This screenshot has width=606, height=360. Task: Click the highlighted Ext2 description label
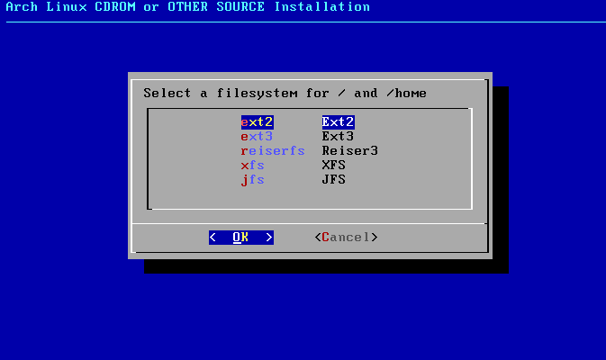click(339, 122)
